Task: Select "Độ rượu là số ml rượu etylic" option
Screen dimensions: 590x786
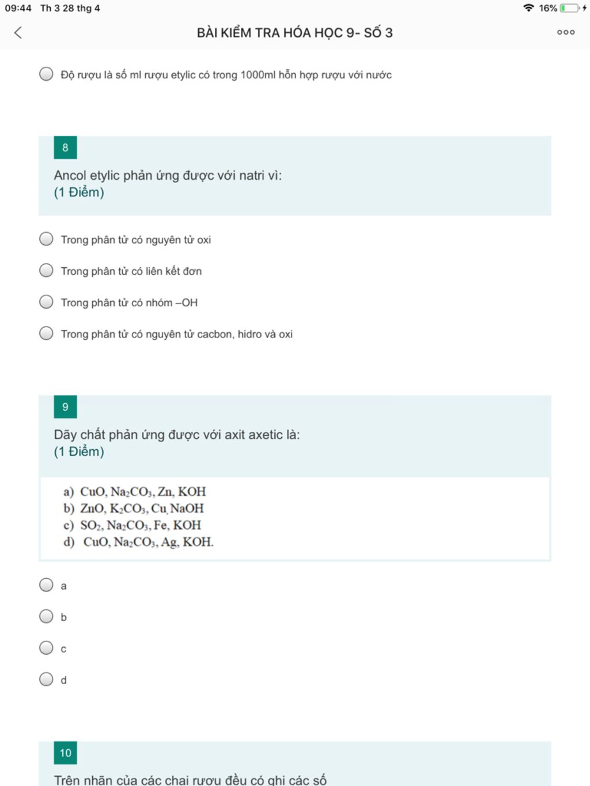Action: pyautogui.click(x=46, y=74)
